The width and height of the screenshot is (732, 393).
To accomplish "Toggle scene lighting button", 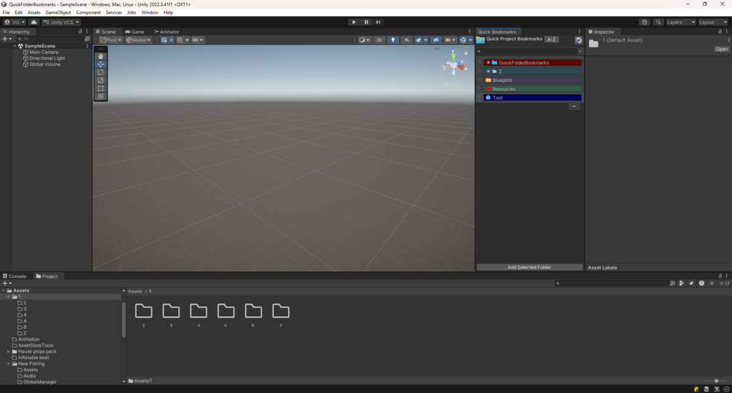I will point(393,40).
